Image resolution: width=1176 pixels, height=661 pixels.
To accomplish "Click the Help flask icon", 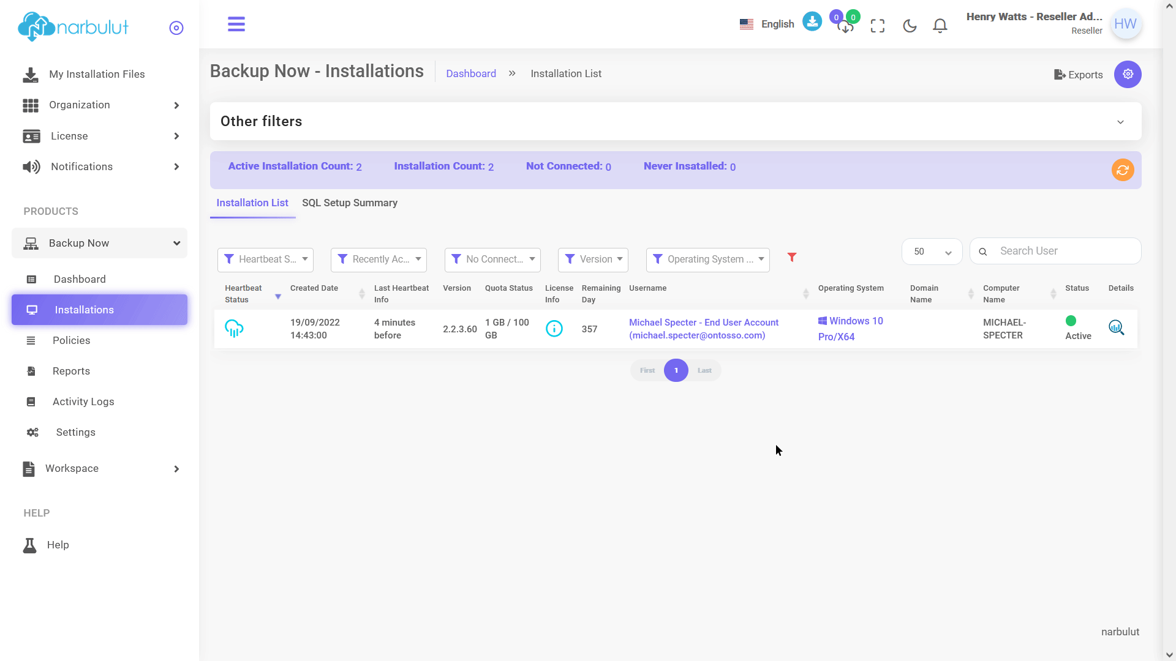I will click(29, 545).
